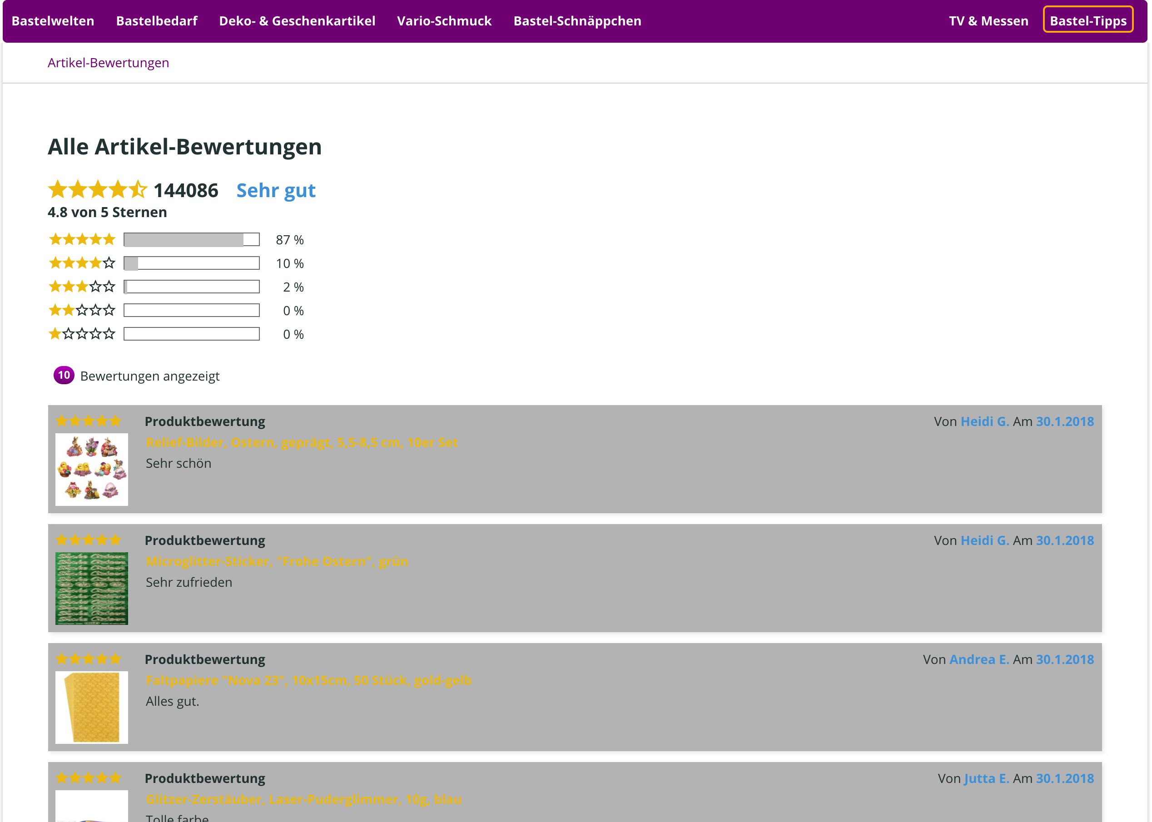1152x822 pixels.
Task: Open the gold-yellow Faltpapiere thumbnail
Action: point(92,707)
